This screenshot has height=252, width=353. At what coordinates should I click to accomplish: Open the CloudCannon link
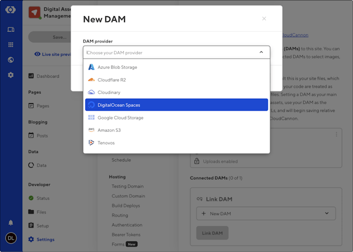(x=295, y=35)
